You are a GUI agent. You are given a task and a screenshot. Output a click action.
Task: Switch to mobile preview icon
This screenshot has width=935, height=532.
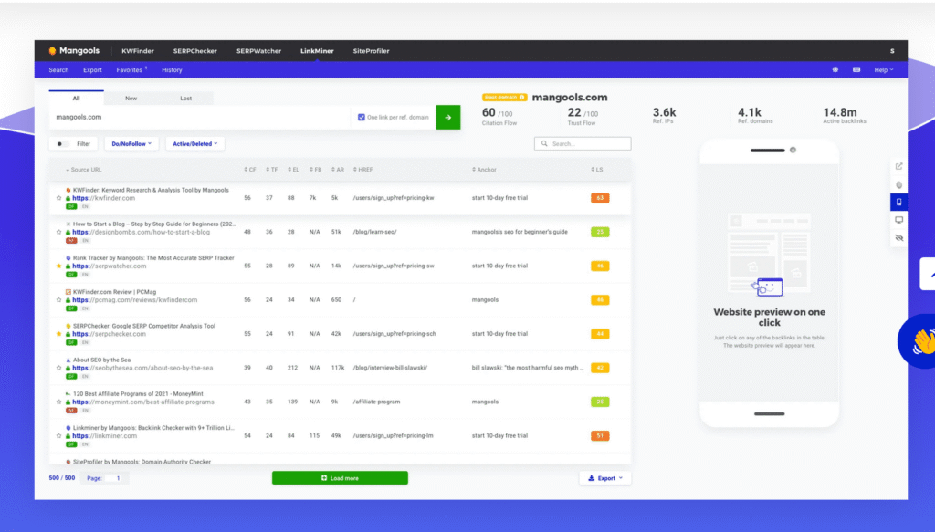coord(898,202)
